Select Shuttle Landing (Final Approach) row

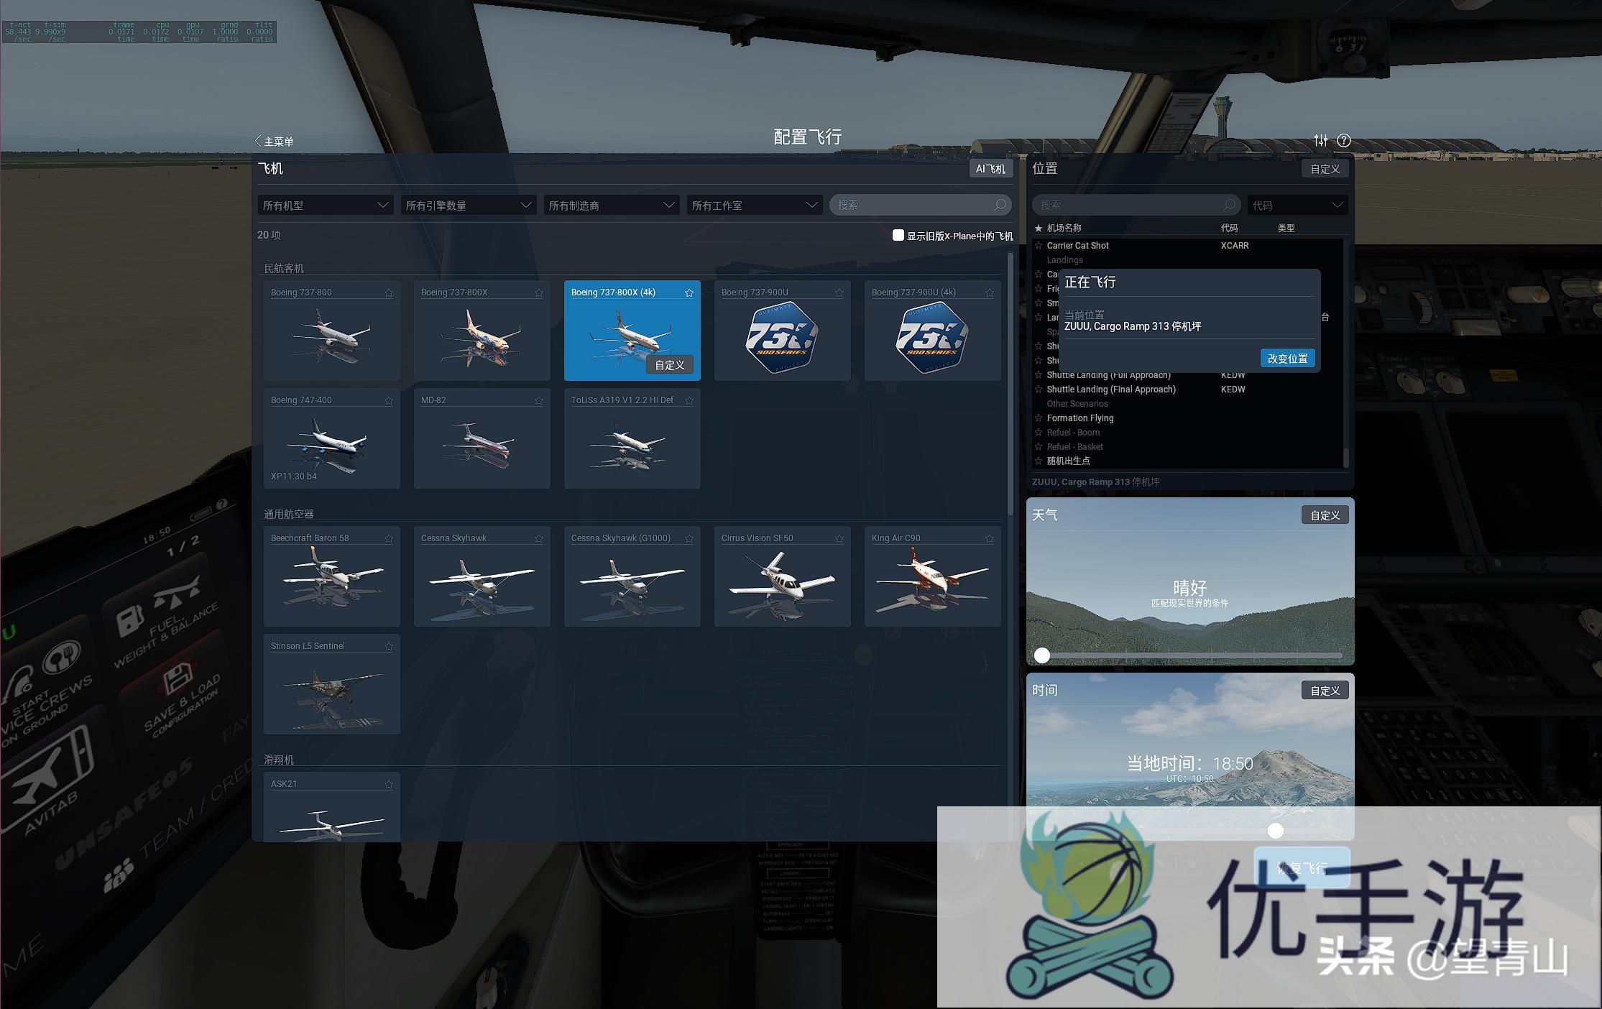1187,389
